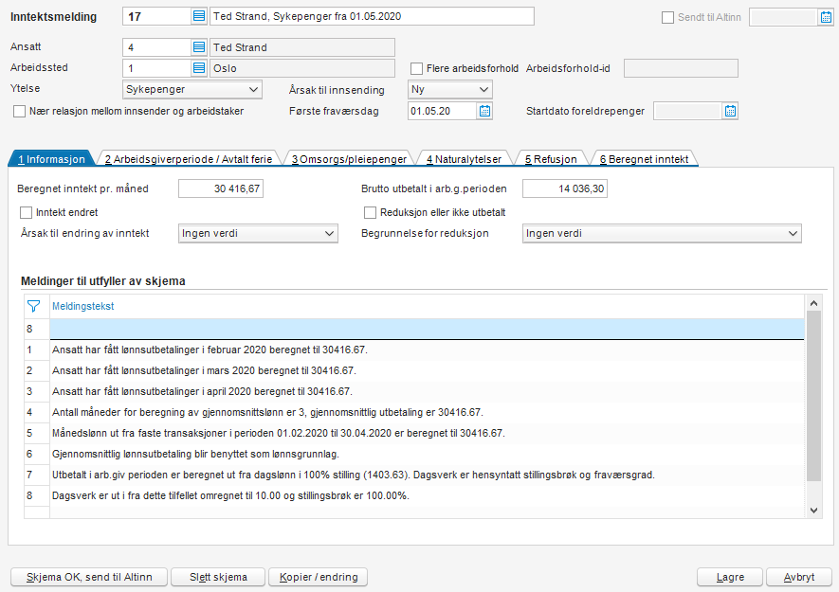Click the Oslo workplace name field
839x592 pixels.
pyautogui.click(x=302, y=68)
